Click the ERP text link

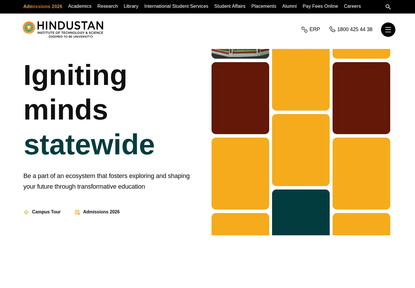point(315,29)
